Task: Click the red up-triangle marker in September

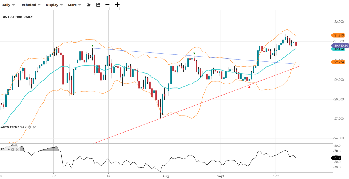Action: coord(249,87)
